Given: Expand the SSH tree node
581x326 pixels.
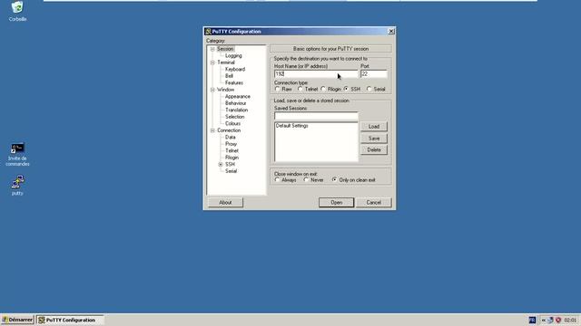Looking at the screenshot, I should pyautogui.click(x=221, y=164).
